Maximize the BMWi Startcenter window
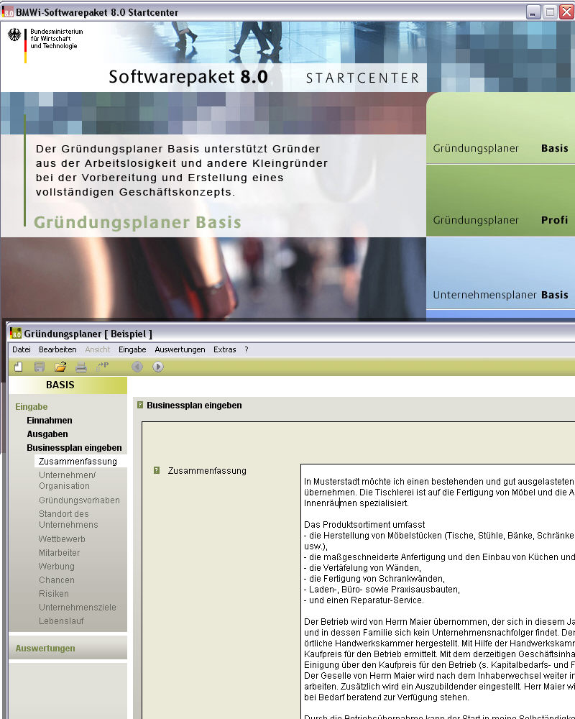 point(549,12)
